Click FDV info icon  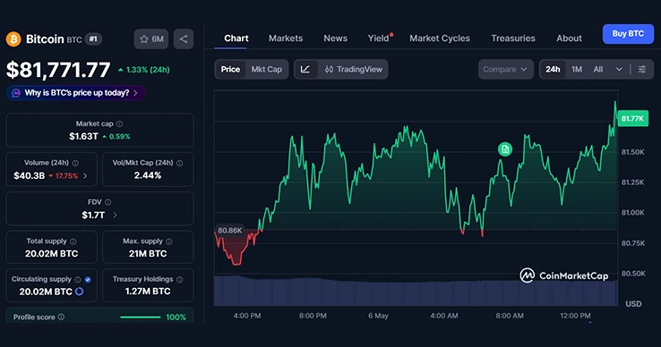pyautogui.click(x=107, y=202)
